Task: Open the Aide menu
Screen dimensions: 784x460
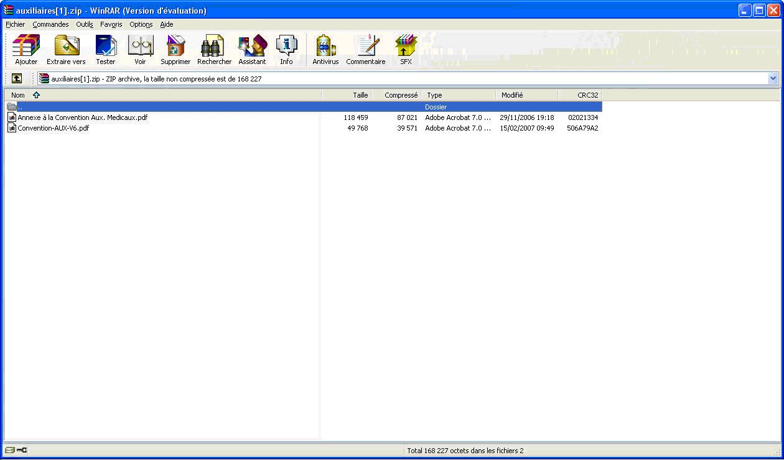Action: 167,24
